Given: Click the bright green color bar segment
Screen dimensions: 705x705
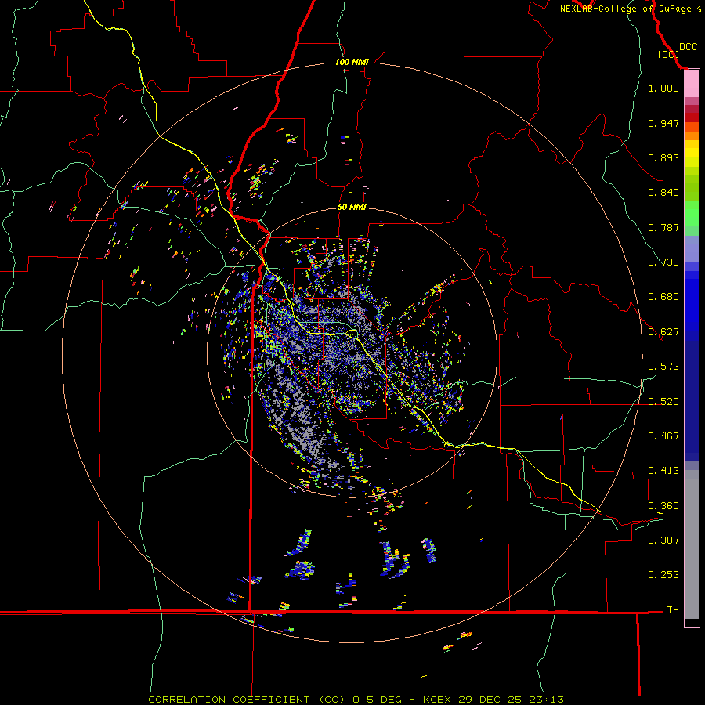Looking at the screenshot, I should click(692, 214).
